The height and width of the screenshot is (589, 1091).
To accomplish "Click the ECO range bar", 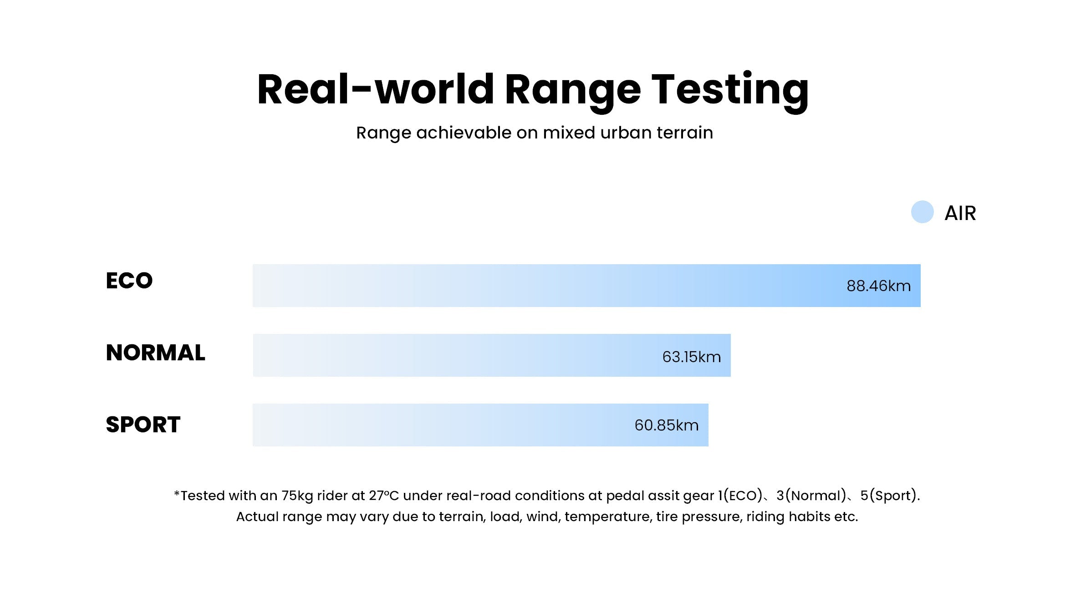I will [x=546, y=286].
